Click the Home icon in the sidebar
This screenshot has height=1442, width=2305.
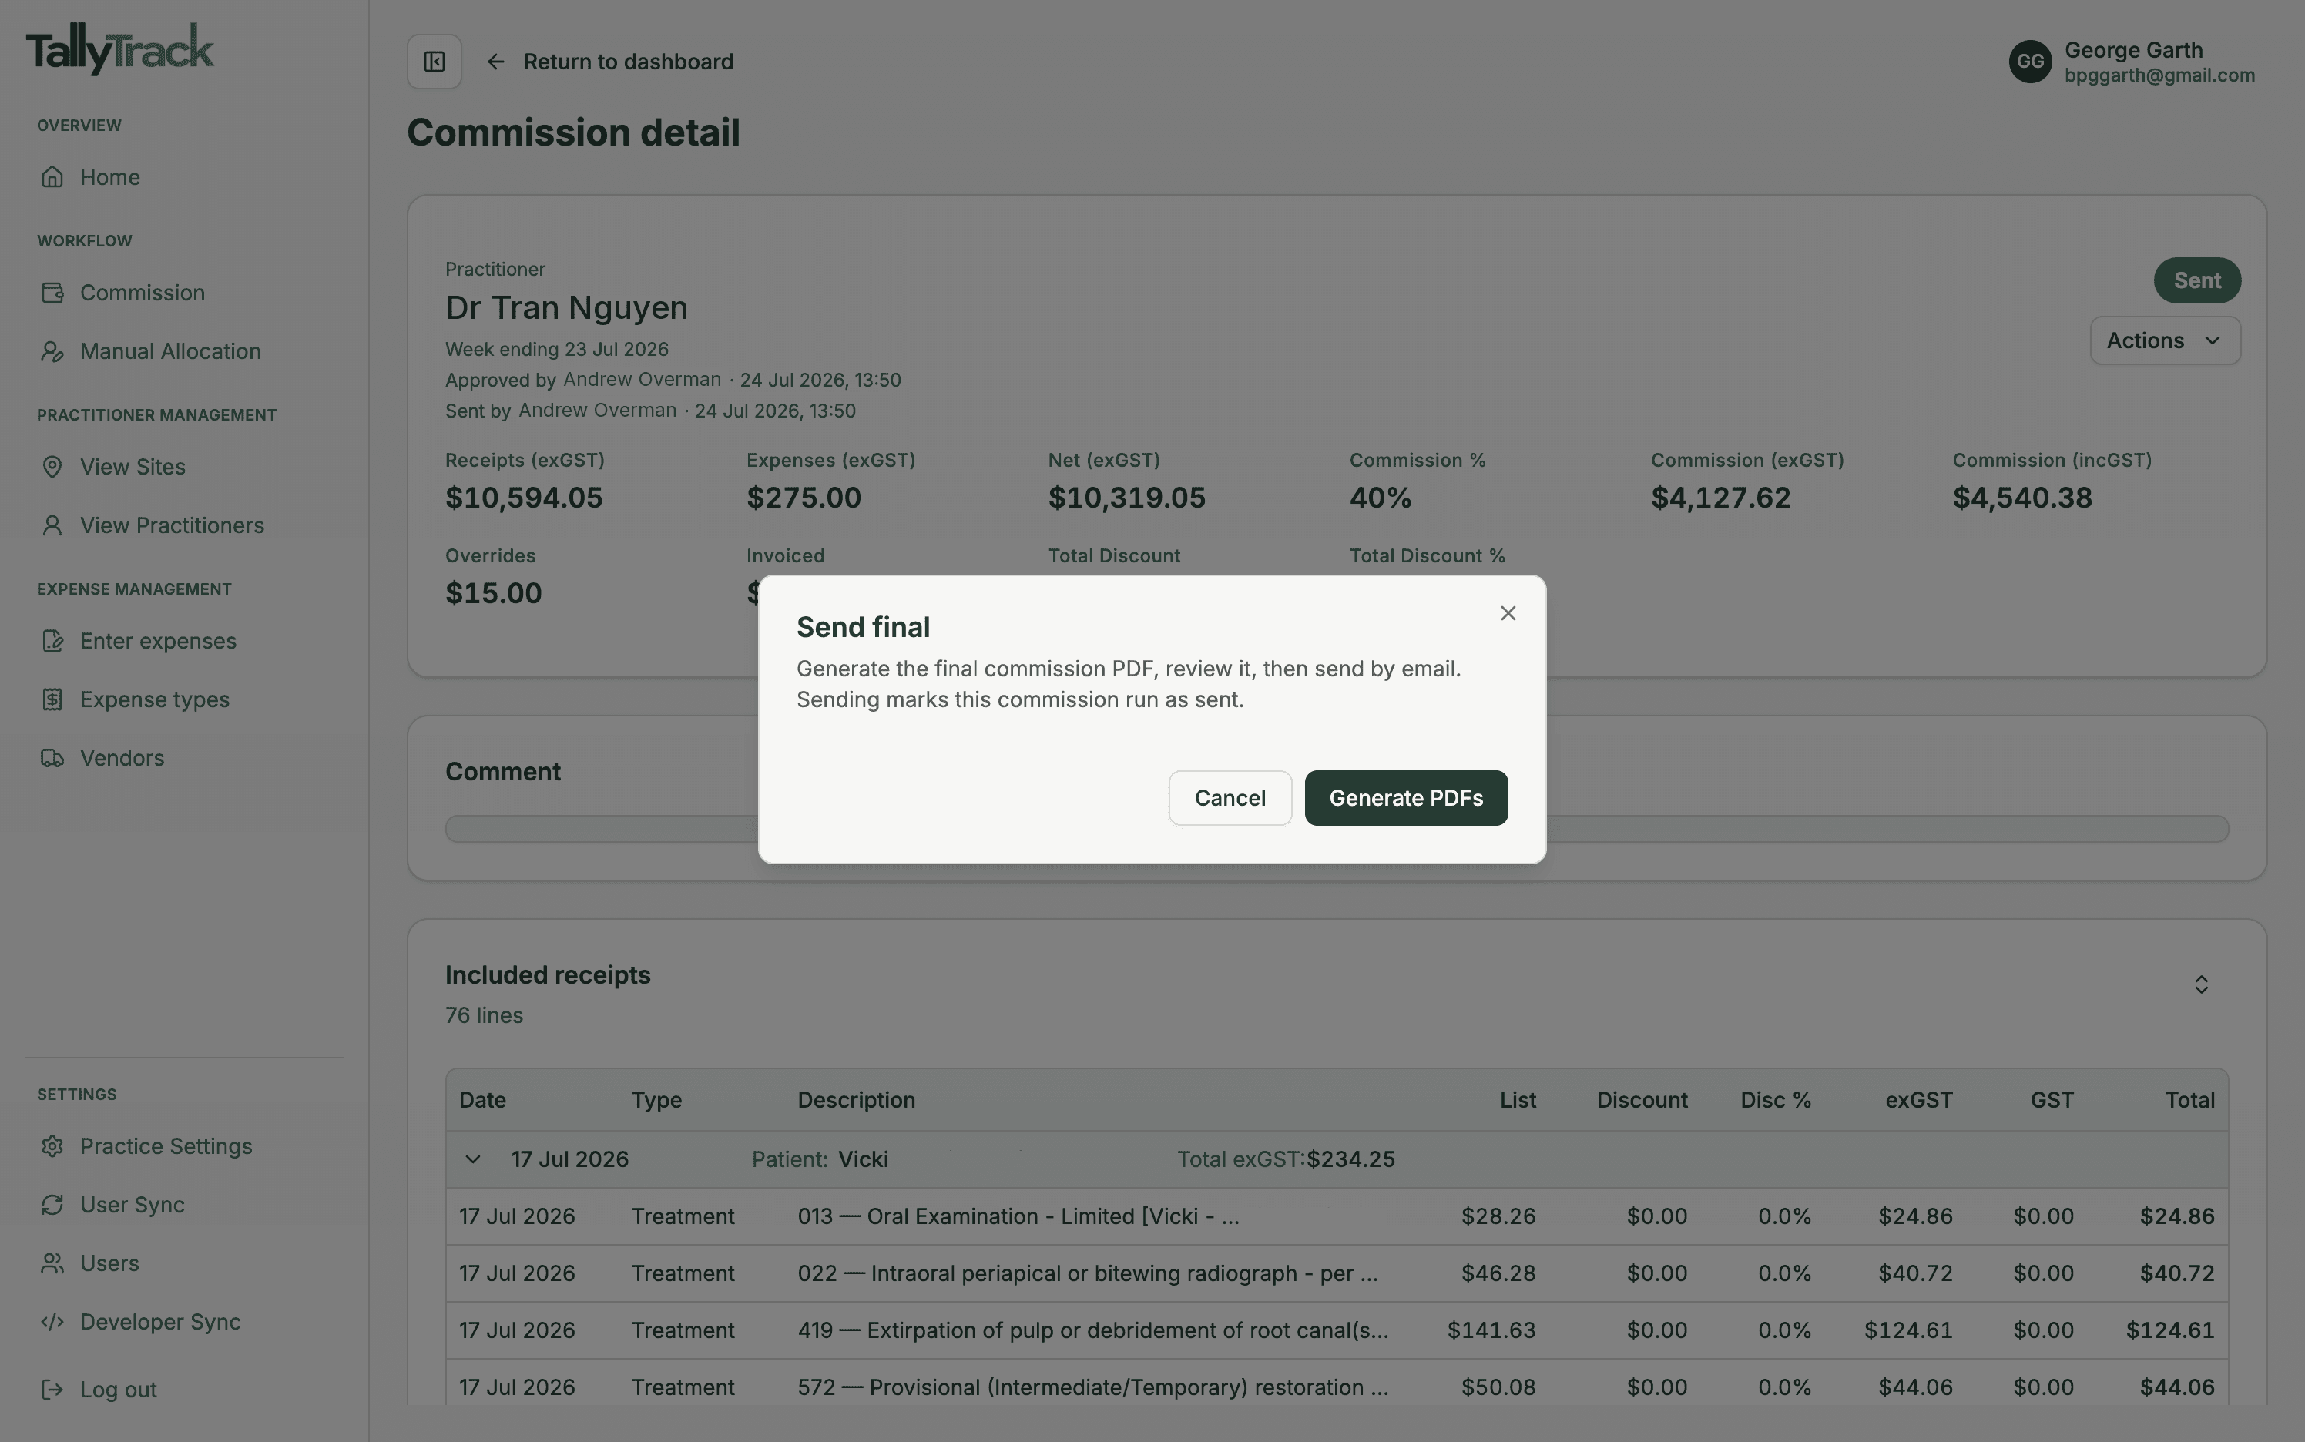pyautogui.click(x=52, y=177)
